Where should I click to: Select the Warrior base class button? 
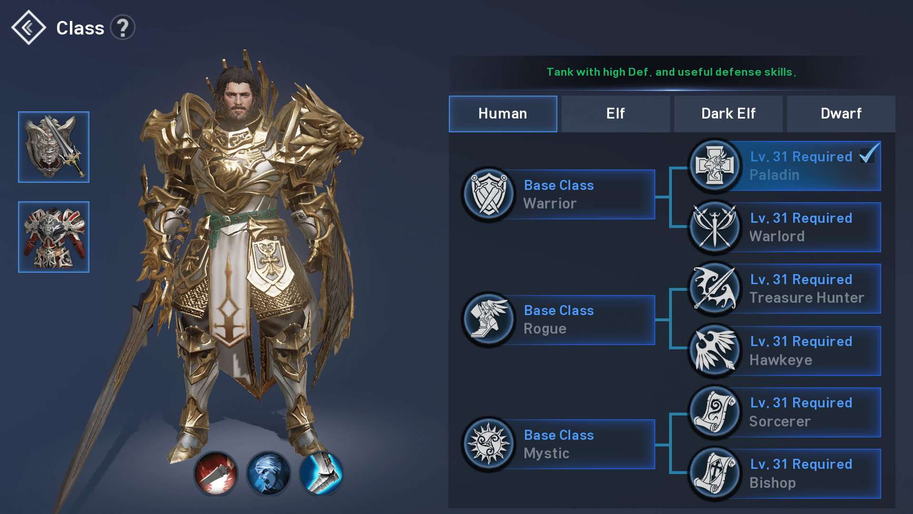pyautogui.click(x=559, y=194)
